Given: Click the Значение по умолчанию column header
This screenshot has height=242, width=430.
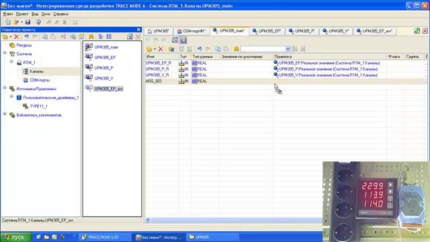Looking at the screenshot, I should click(x=246, y=56).
